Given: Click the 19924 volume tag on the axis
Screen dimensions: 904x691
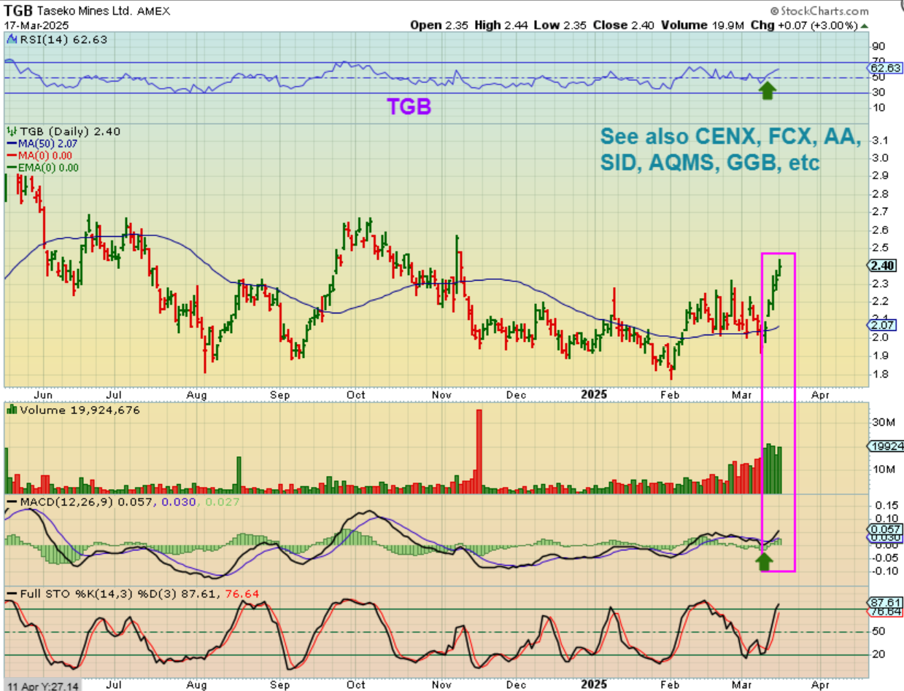Looking at the screenshot, I should (x=885, y=446).
